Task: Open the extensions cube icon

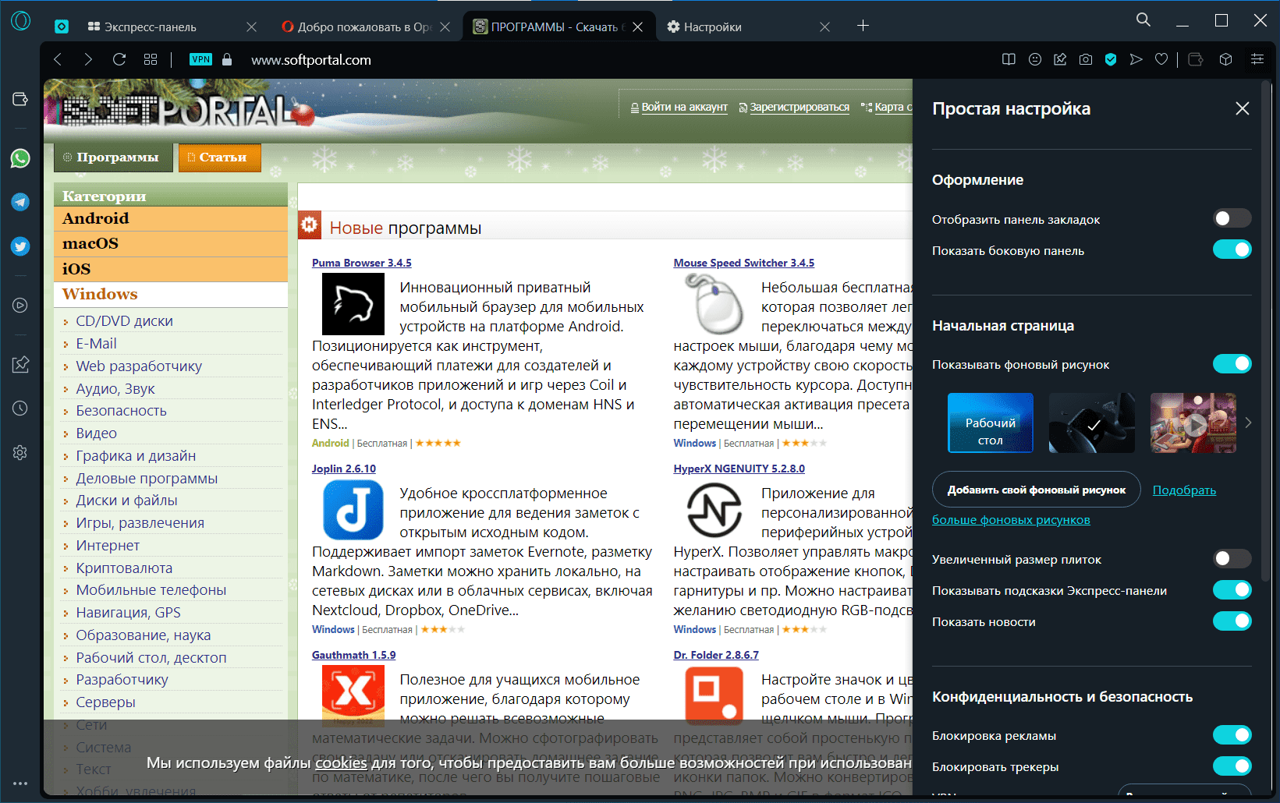Action: 1225,59
